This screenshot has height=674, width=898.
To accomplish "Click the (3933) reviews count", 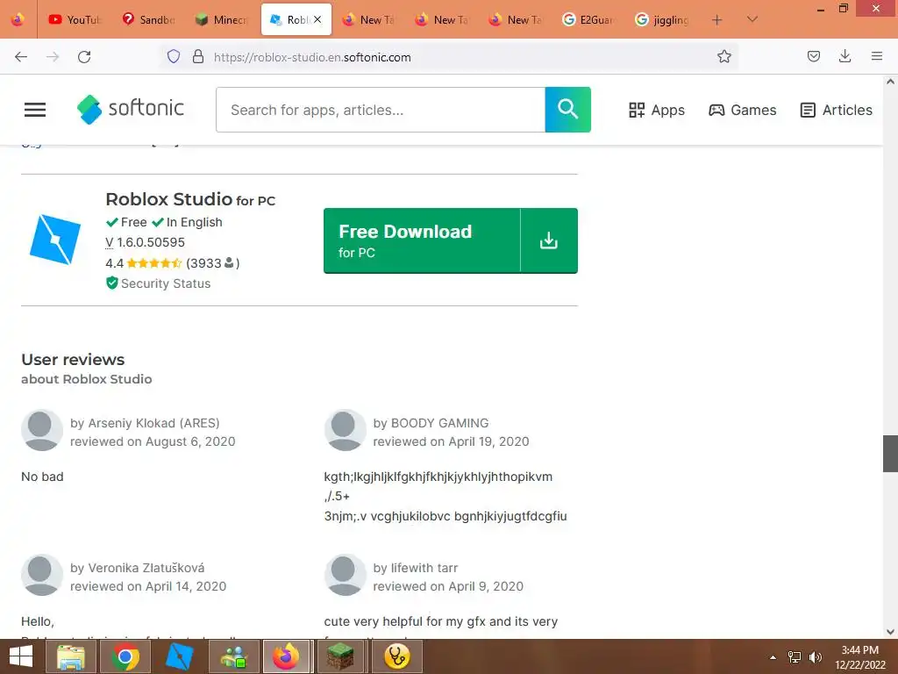I will tap(212, 263).
